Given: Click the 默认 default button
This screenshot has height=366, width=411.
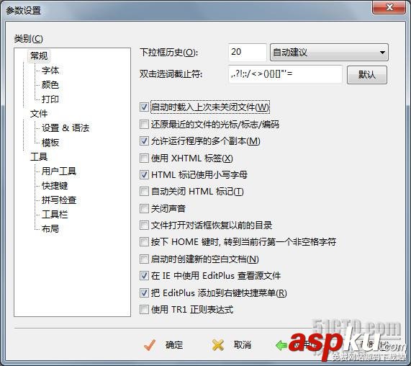Looking at the screenshot, I should click(366, 75).
